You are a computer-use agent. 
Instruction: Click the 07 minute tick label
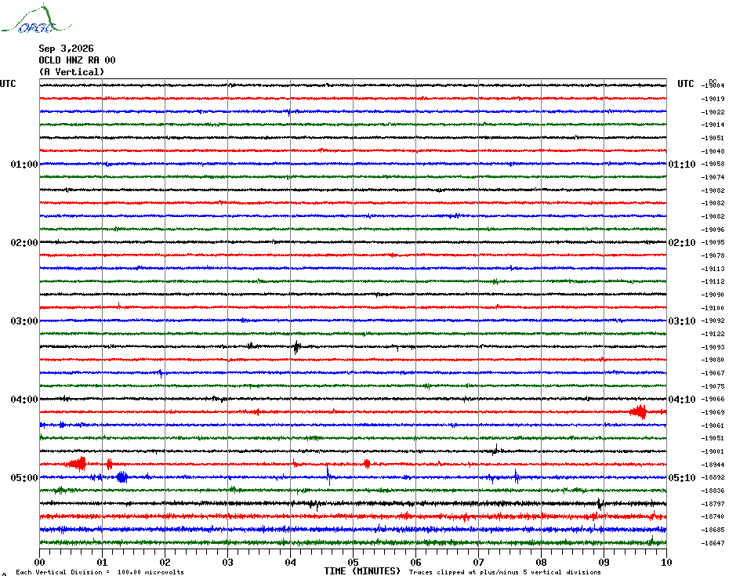[x=478, y=562]
